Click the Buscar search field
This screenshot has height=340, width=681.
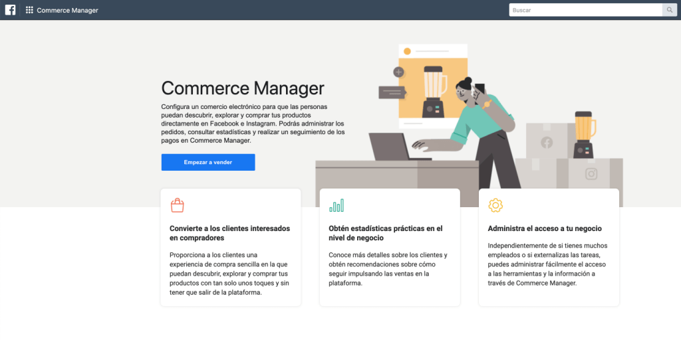pos(586,10)
